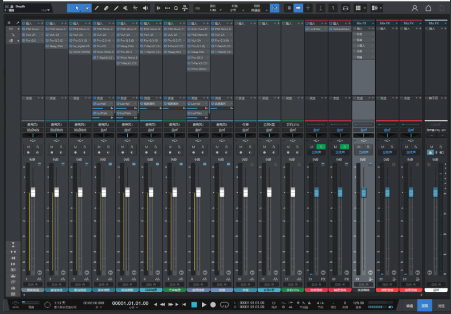Image resolution: width=451 pixels, height=314 pixels.
Task: Close the console using the X icon
Action: tap(9, 23)
